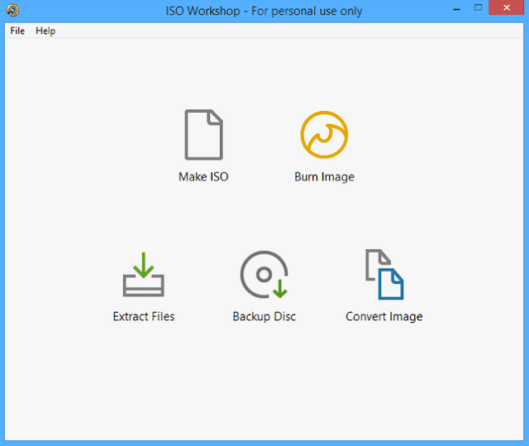
Task: Start the Backup Disc icon
Action: point(264,275)
